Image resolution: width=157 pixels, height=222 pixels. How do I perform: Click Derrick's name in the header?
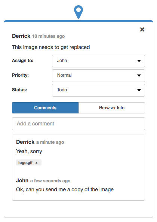21,36
